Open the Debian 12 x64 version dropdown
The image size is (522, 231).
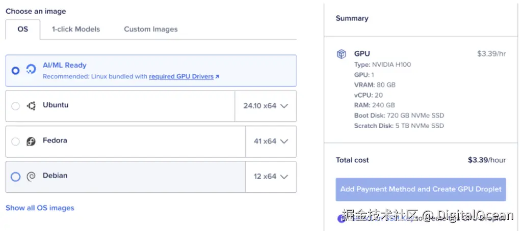(271, 177)
